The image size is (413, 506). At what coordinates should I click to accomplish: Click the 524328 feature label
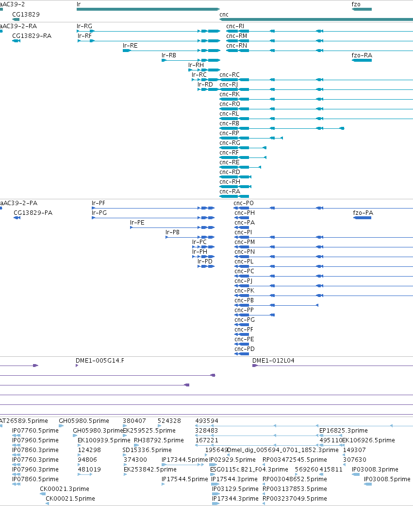tap(169, 421)
